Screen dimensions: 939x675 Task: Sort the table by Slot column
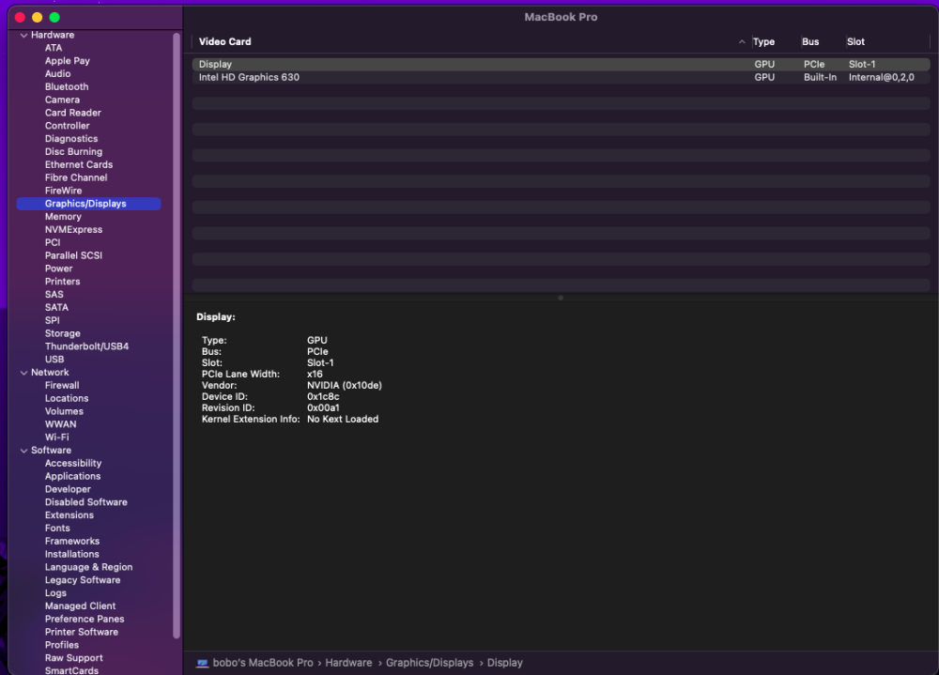click(x=855, y=42)
